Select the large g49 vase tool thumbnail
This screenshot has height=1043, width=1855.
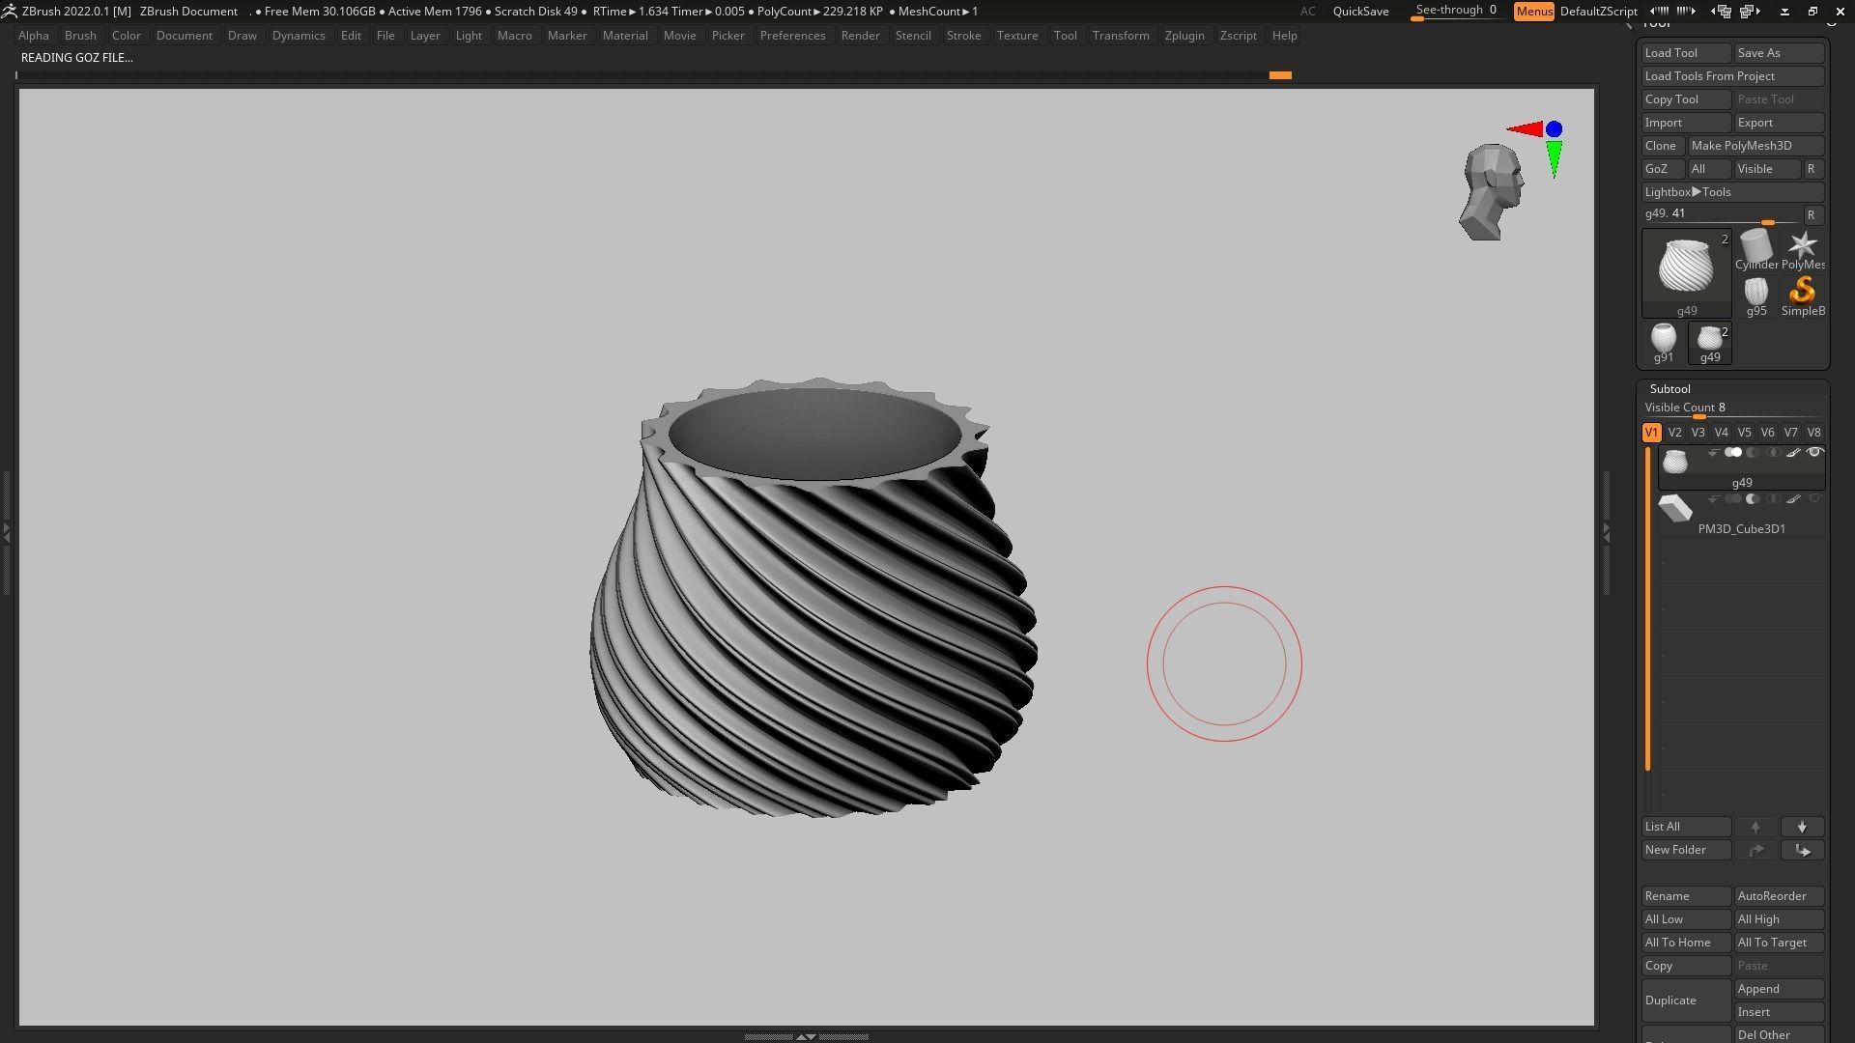(1686, 273)
